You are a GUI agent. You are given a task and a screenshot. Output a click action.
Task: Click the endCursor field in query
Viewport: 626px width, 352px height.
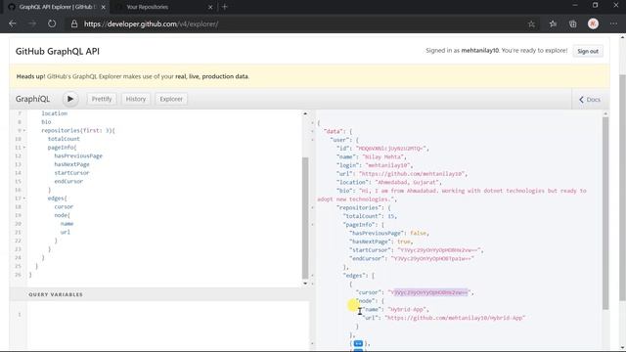[x=68, y=181]
